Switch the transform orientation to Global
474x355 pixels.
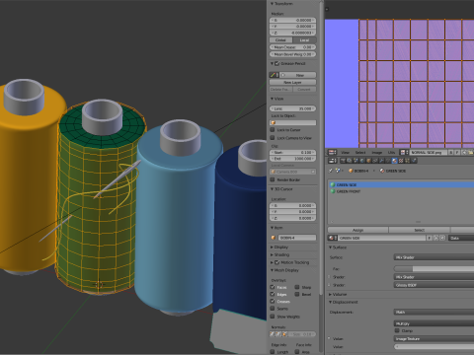click(x=280, y=40)
